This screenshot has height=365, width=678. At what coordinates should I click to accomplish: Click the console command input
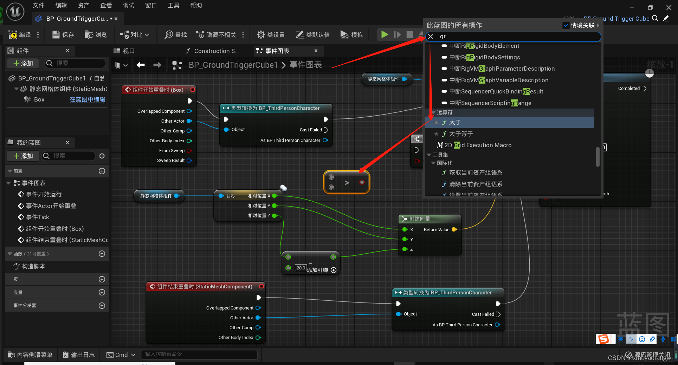199,354
